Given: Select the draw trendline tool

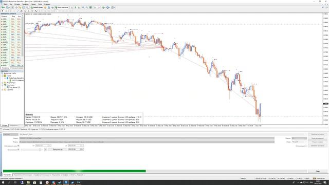Looking at the screenshot, I should point(17,11).
